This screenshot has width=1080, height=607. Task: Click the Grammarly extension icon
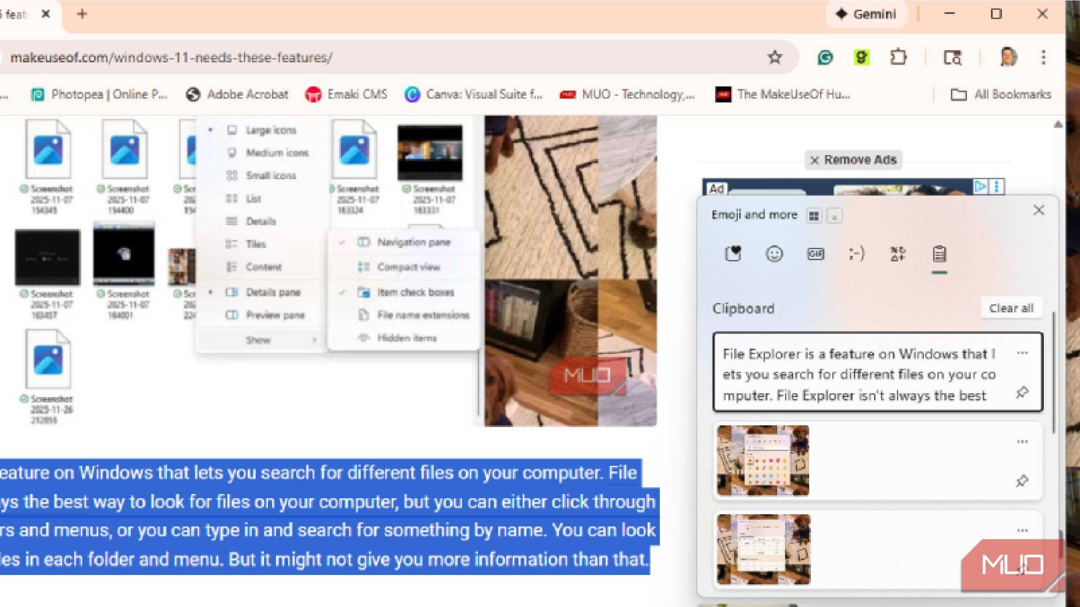[x=825, y=57]
